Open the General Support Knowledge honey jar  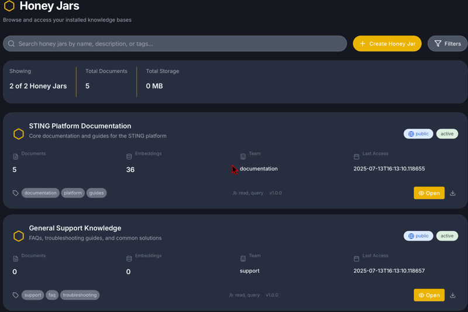click(429, 296)
